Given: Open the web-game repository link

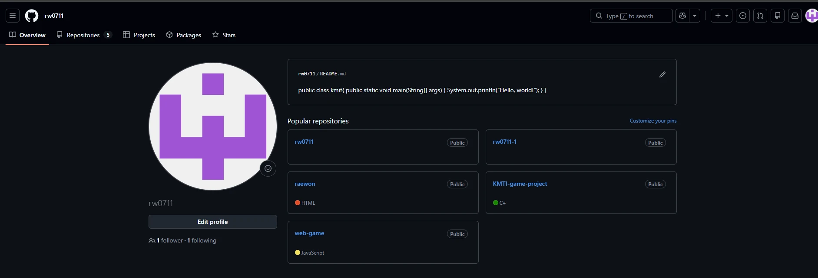Looking at the screenshot, I should point(309,233).
